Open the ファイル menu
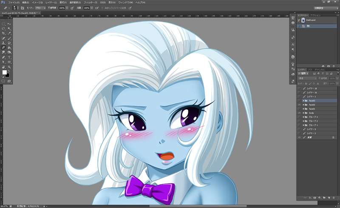 [14, 3]
